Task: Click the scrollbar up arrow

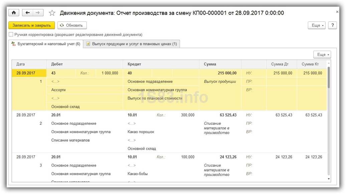Action: click(329, 63)
